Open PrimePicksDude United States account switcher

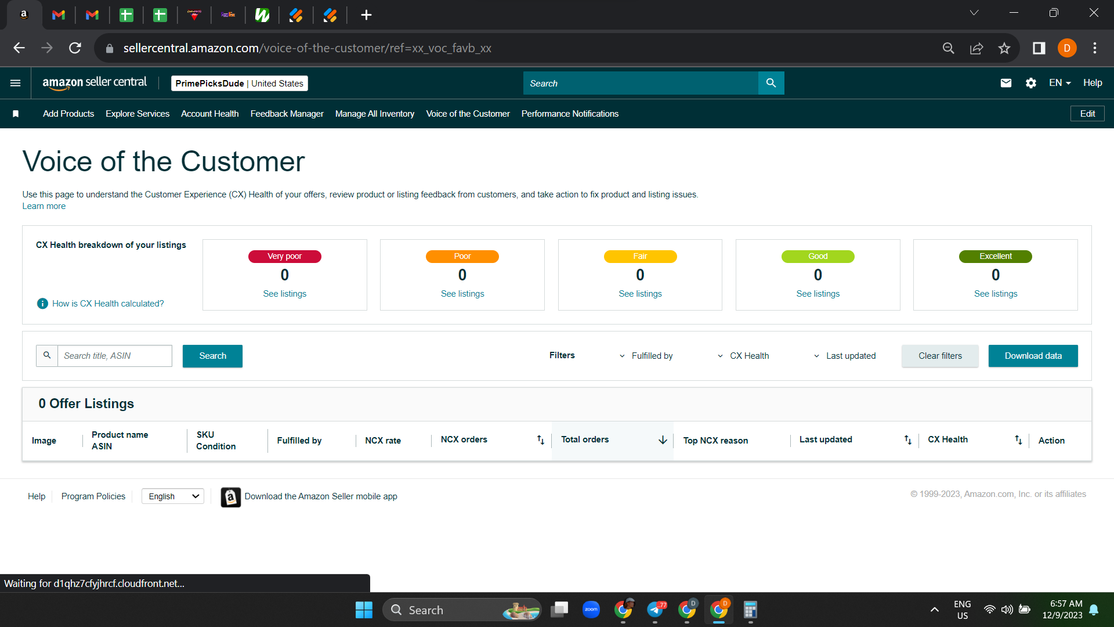(240, 84)
